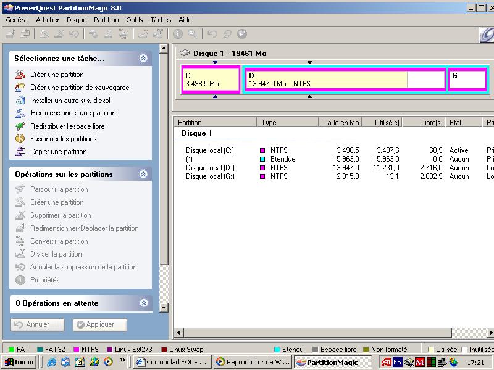Click the ATI tray icon
Image resolution: width=494 pixels, height=370 pixels.
point(387,363)
